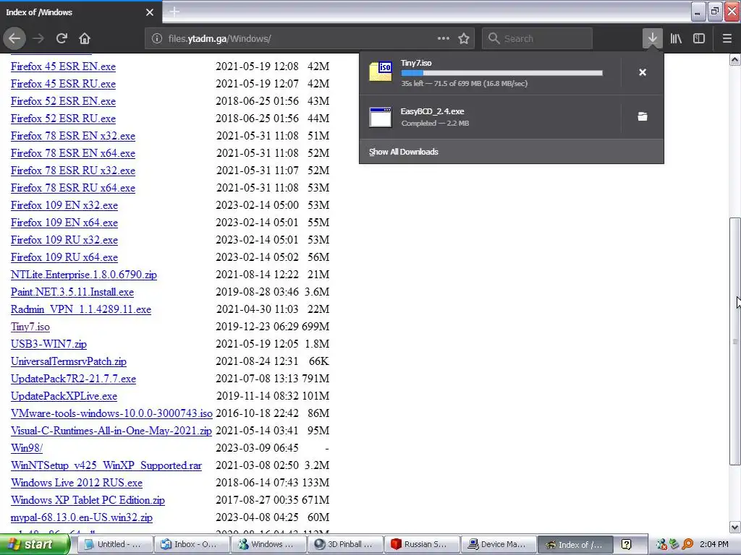Close the Index of /Windows tab
The image size is (741, 555).
click(x=149, y=12)
